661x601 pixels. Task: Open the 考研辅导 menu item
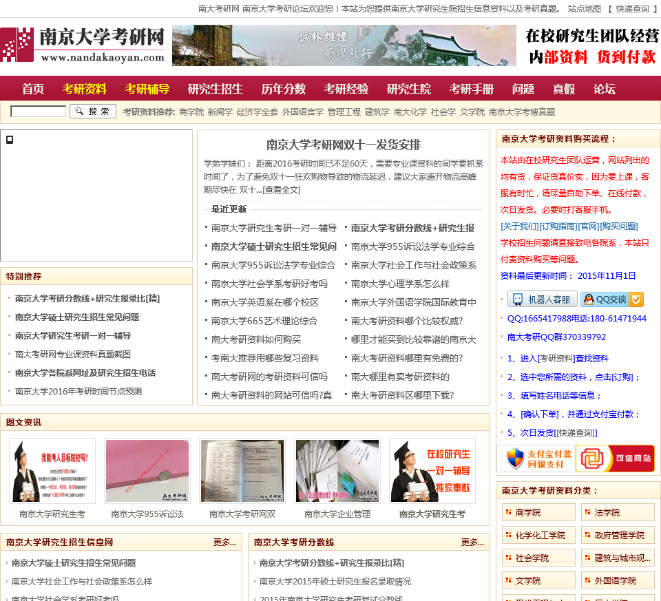(147, 89)
